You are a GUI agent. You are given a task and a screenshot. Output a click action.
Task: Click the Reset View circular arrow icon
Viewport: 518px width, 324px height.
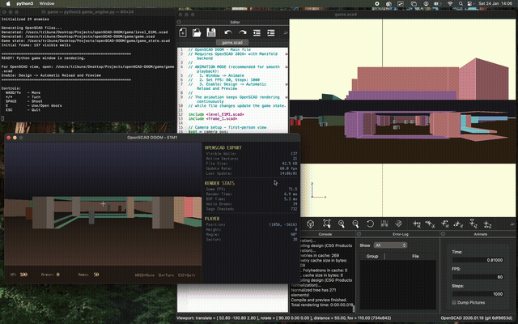click(x=370, y=224)
